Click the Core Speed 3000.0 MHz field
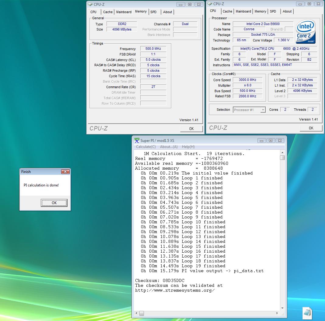The height and width of the screenshot is (321, 325). pos(247,80)
